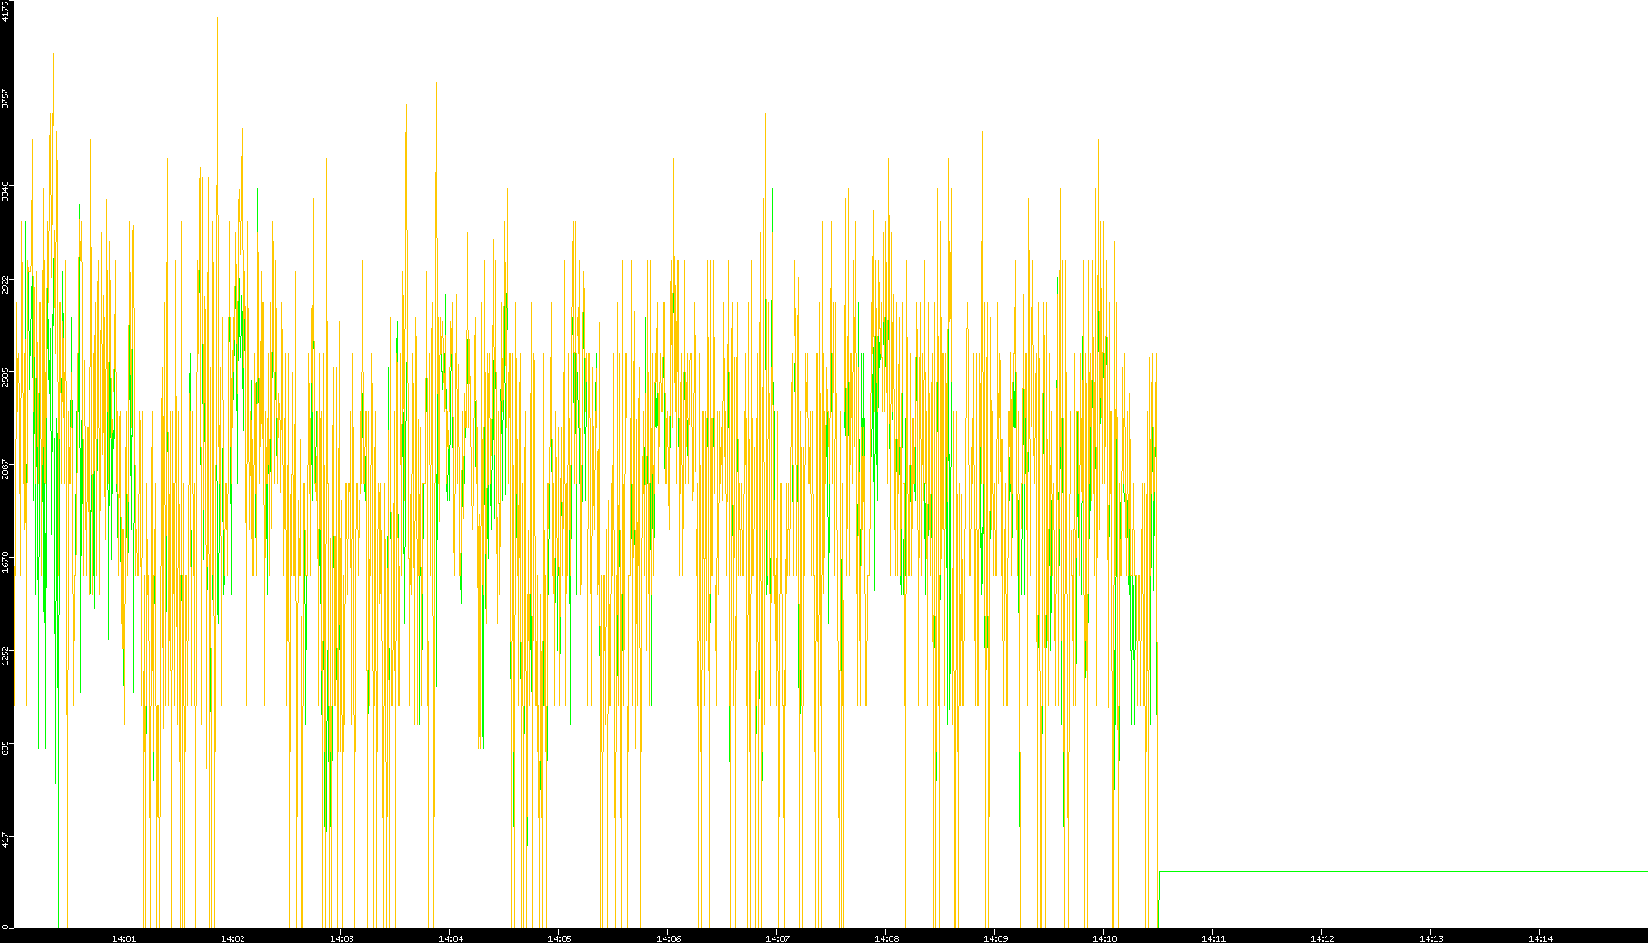The image size is (1648, 943).
Task: Select the 14:09 time axis label
Action: [995, 938]
